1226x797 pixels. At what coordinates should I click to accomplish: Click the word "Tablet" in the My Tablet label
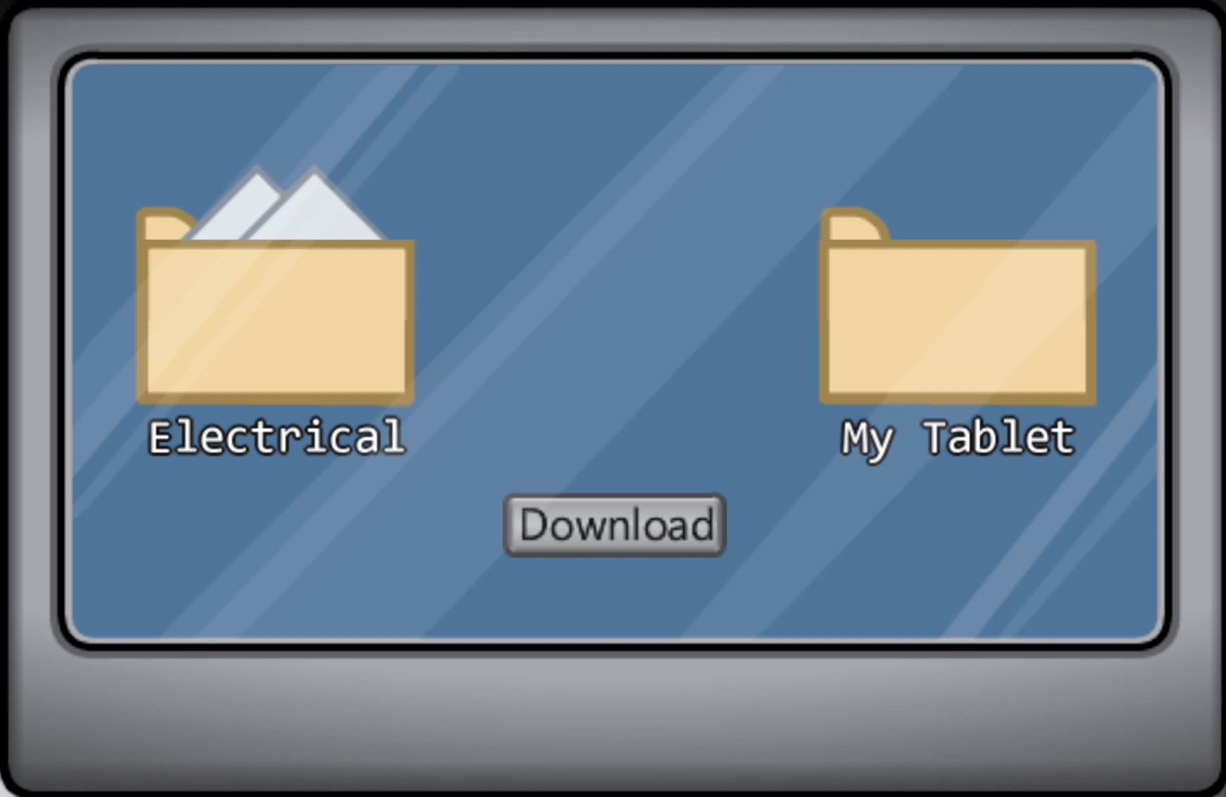(x=999, y=437)
